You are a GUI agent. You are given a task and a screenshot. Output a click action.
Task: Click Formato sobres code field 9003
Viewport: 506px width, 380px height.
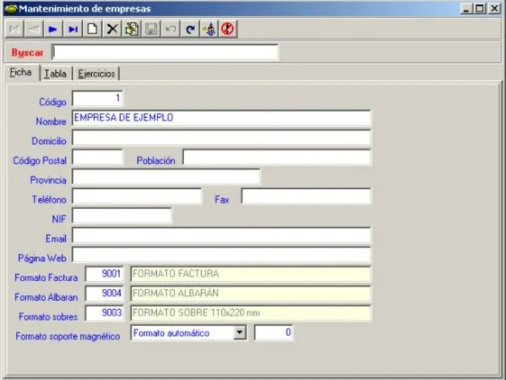tap(104, 313)
